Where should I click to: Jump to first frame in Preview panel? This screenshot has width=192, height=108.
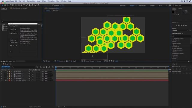click(176, 25)
